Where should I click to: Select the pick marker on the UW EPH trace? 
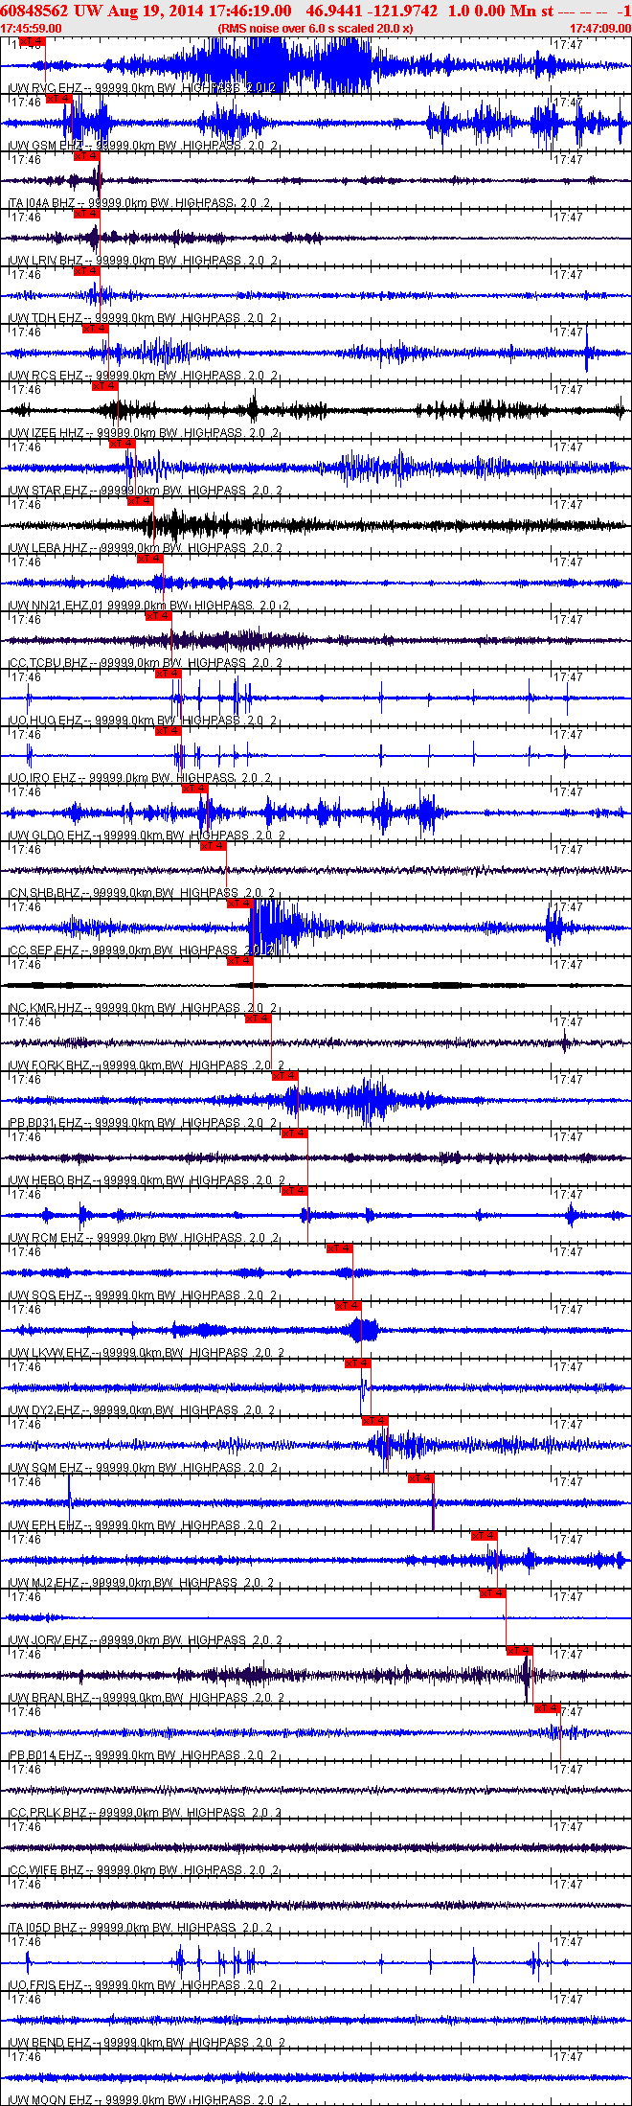[x=421, y=1478]
